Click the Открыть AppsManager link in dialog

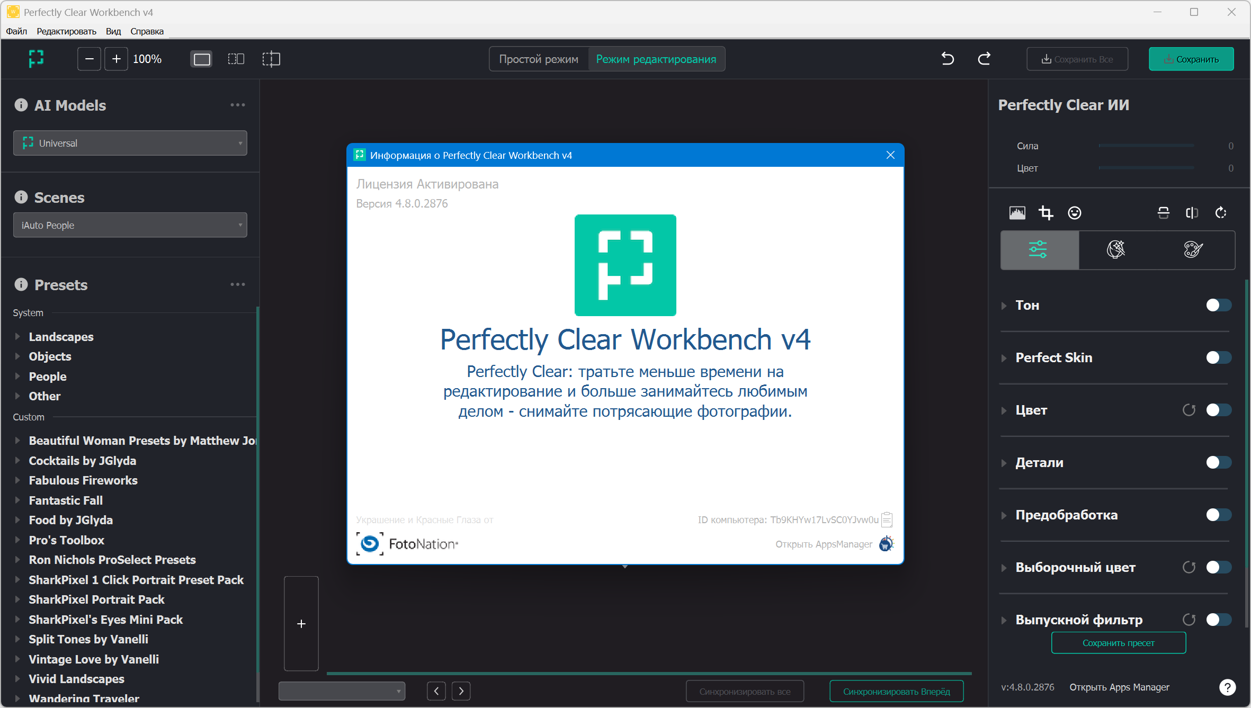(824, 544)
